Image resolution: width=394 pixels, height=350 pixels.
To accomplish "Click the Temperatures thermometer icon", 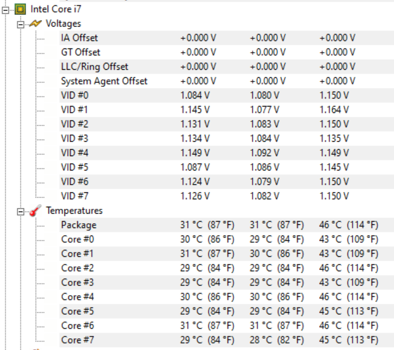I will (x=35, y=210).
